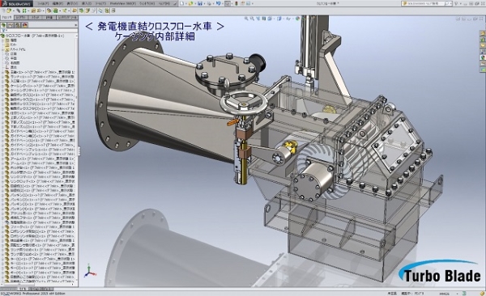Select the root クロスフロー水車 assembly item
The height and width of the screenshot is (296, 486).
[x=34, y=36]
